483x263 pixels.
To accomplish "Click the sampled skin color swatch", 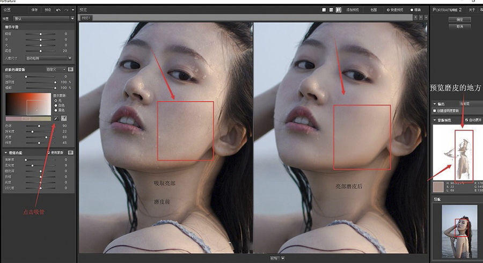I will click(x=438, y=187).
